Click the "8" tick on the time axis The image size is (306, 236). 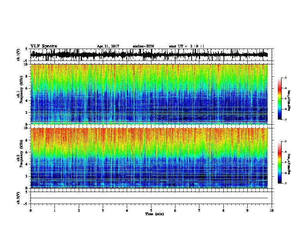(223, 211)
